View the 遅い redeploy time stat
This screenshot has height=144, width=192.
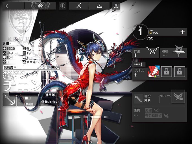coord(28,49)
